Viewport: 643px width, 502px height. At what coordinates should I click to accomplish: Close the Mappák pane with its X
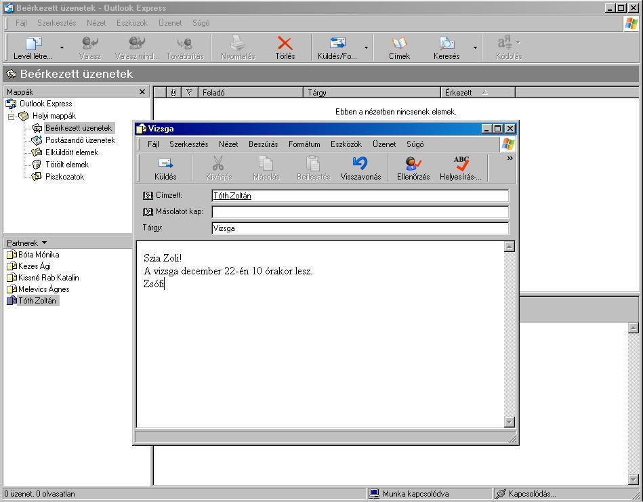142,92
